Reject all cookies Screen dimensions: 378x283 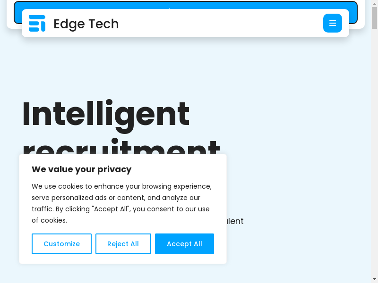point(123,244)
